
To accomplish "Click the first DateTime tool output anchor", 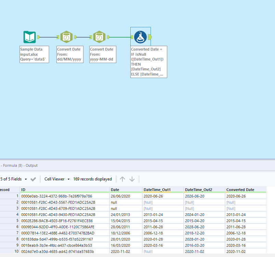I will [75, 37].
